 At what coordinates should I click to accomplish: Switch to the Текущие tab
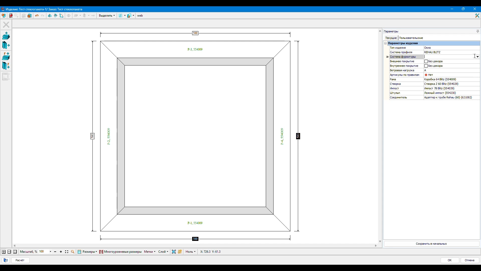pyautogui.click(x=391, y=38)
